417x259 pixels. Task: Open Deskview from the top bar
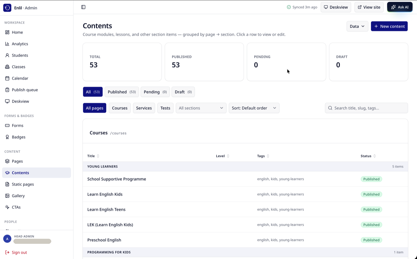coord(336,7)
